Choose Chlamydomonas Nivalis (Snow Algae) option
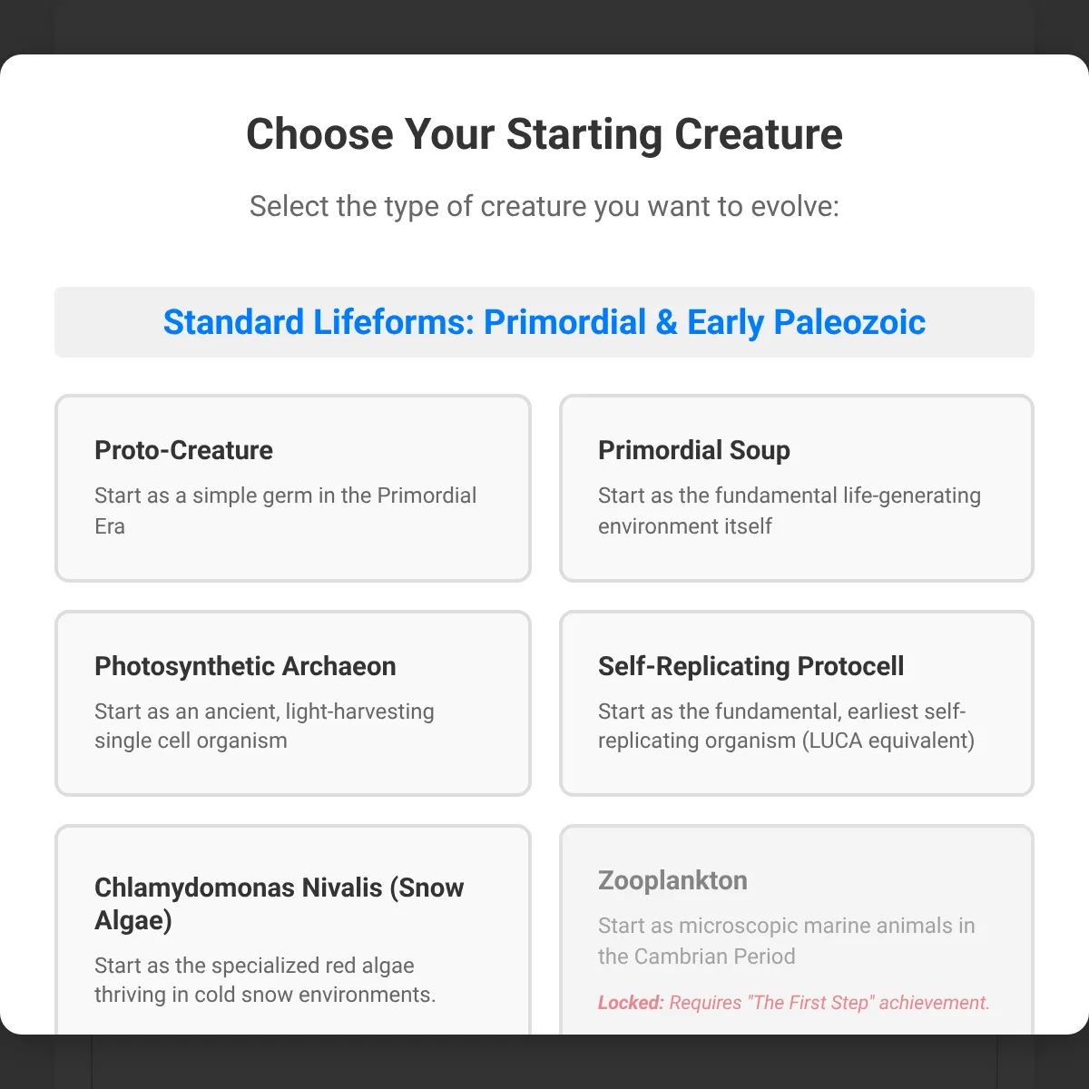 tap(292, 929)
